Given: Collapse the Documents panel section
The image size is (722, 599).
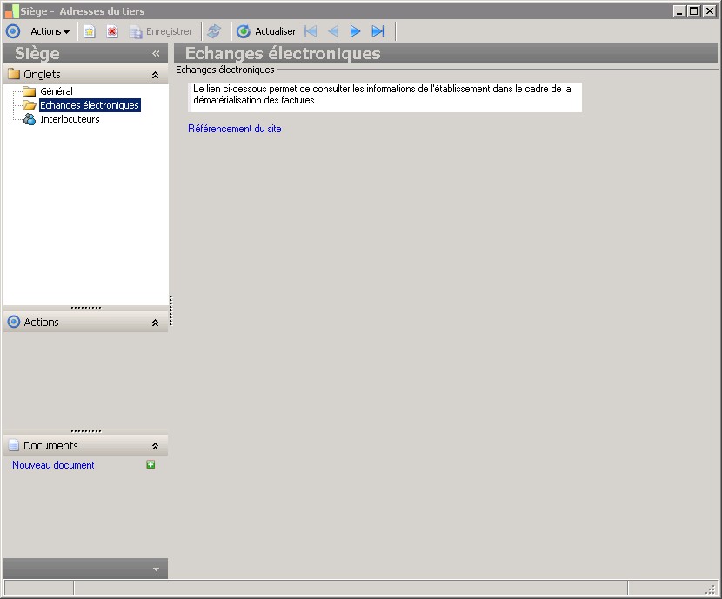Looking at the screenshot, I should 155,446.
